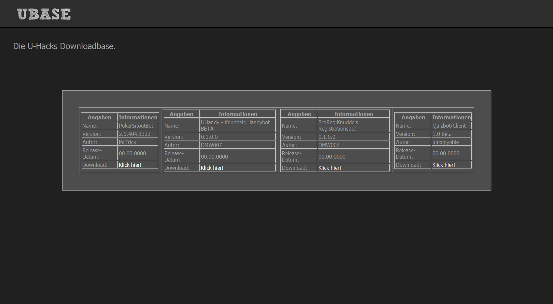Select Angaben header of ProReg table
The image size is (553, 304).
click(x=299, y=114)
